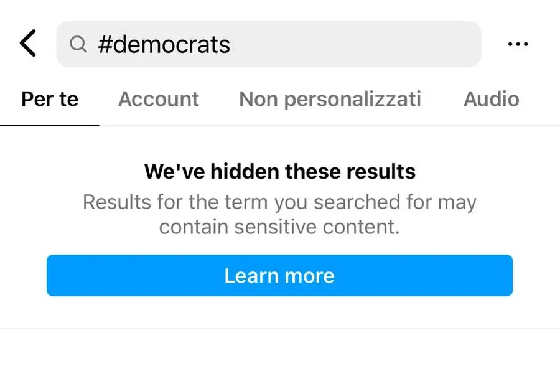
Task: Open the three-dot more options menu
Action: tap(518, 44)
